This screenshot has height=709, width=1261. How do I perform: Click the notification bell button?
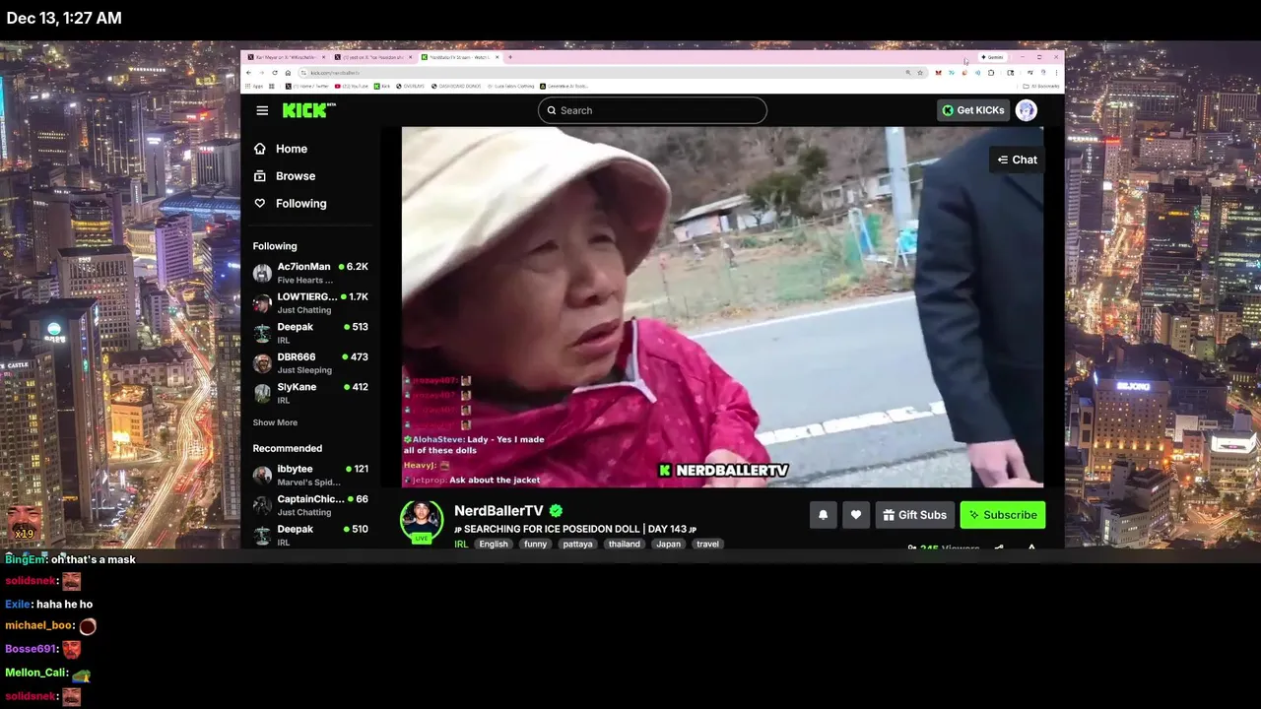pyautogui.click(x=823, y=515)
